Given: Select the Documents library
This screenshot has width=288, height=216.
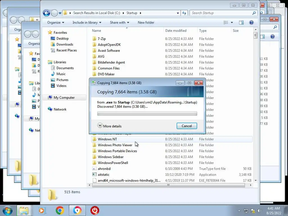Looking at the screenshot, I should [x=65, y=68].
